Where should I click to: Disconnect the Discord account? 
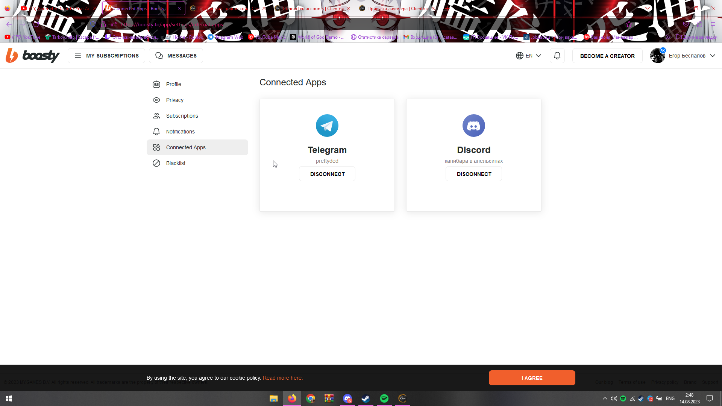(474, 174)
